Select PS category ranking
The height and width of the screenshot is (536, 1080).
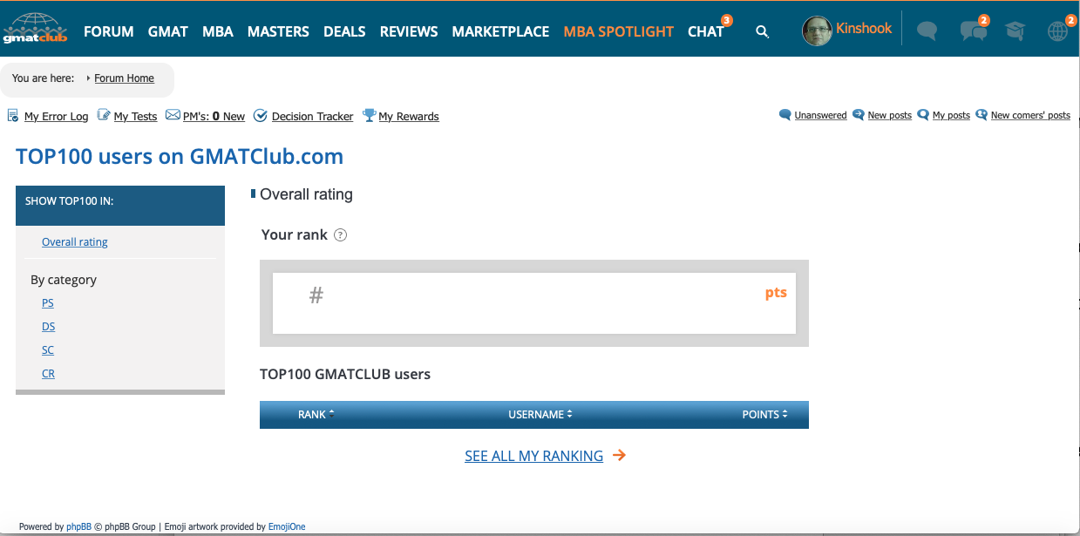48,302
